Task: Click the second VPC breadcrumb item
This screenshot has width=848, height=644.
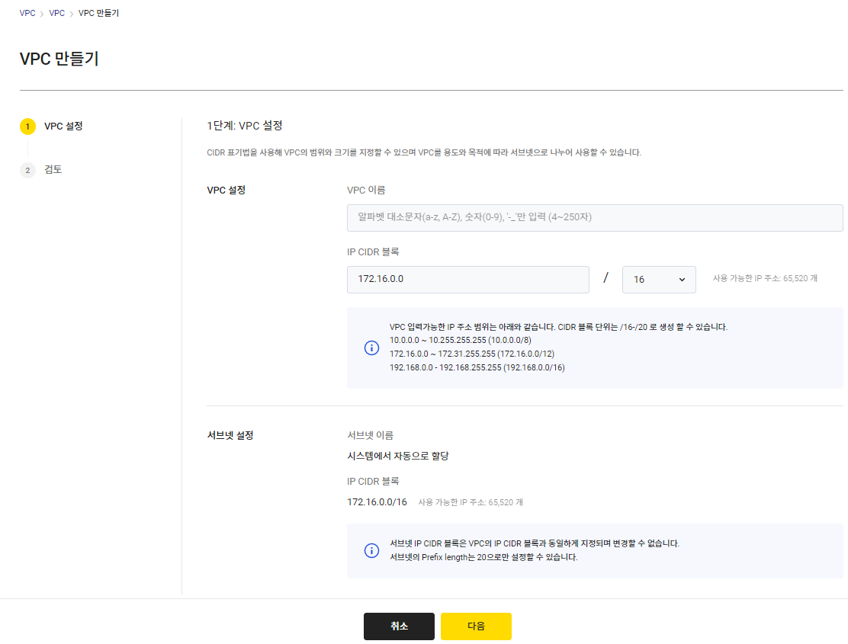Action: tap(56, 13)
